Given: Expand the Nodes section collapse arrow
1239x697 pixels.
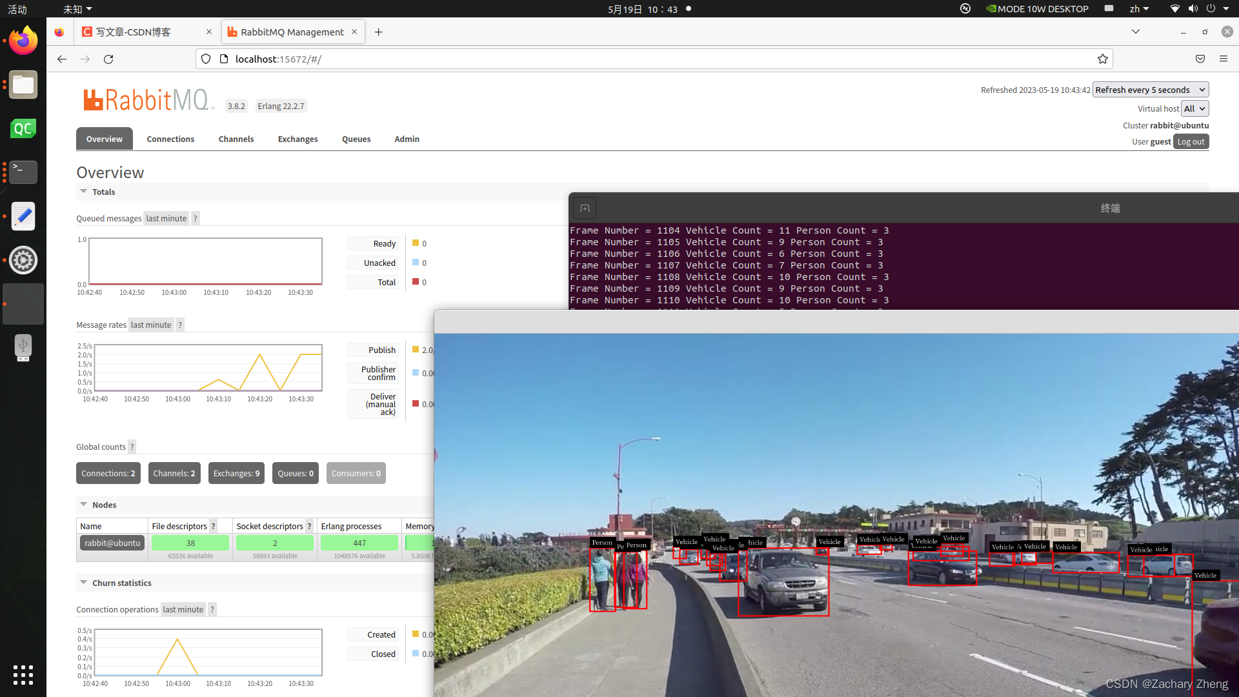Looking at the screenshot, I should coord(83,505).
